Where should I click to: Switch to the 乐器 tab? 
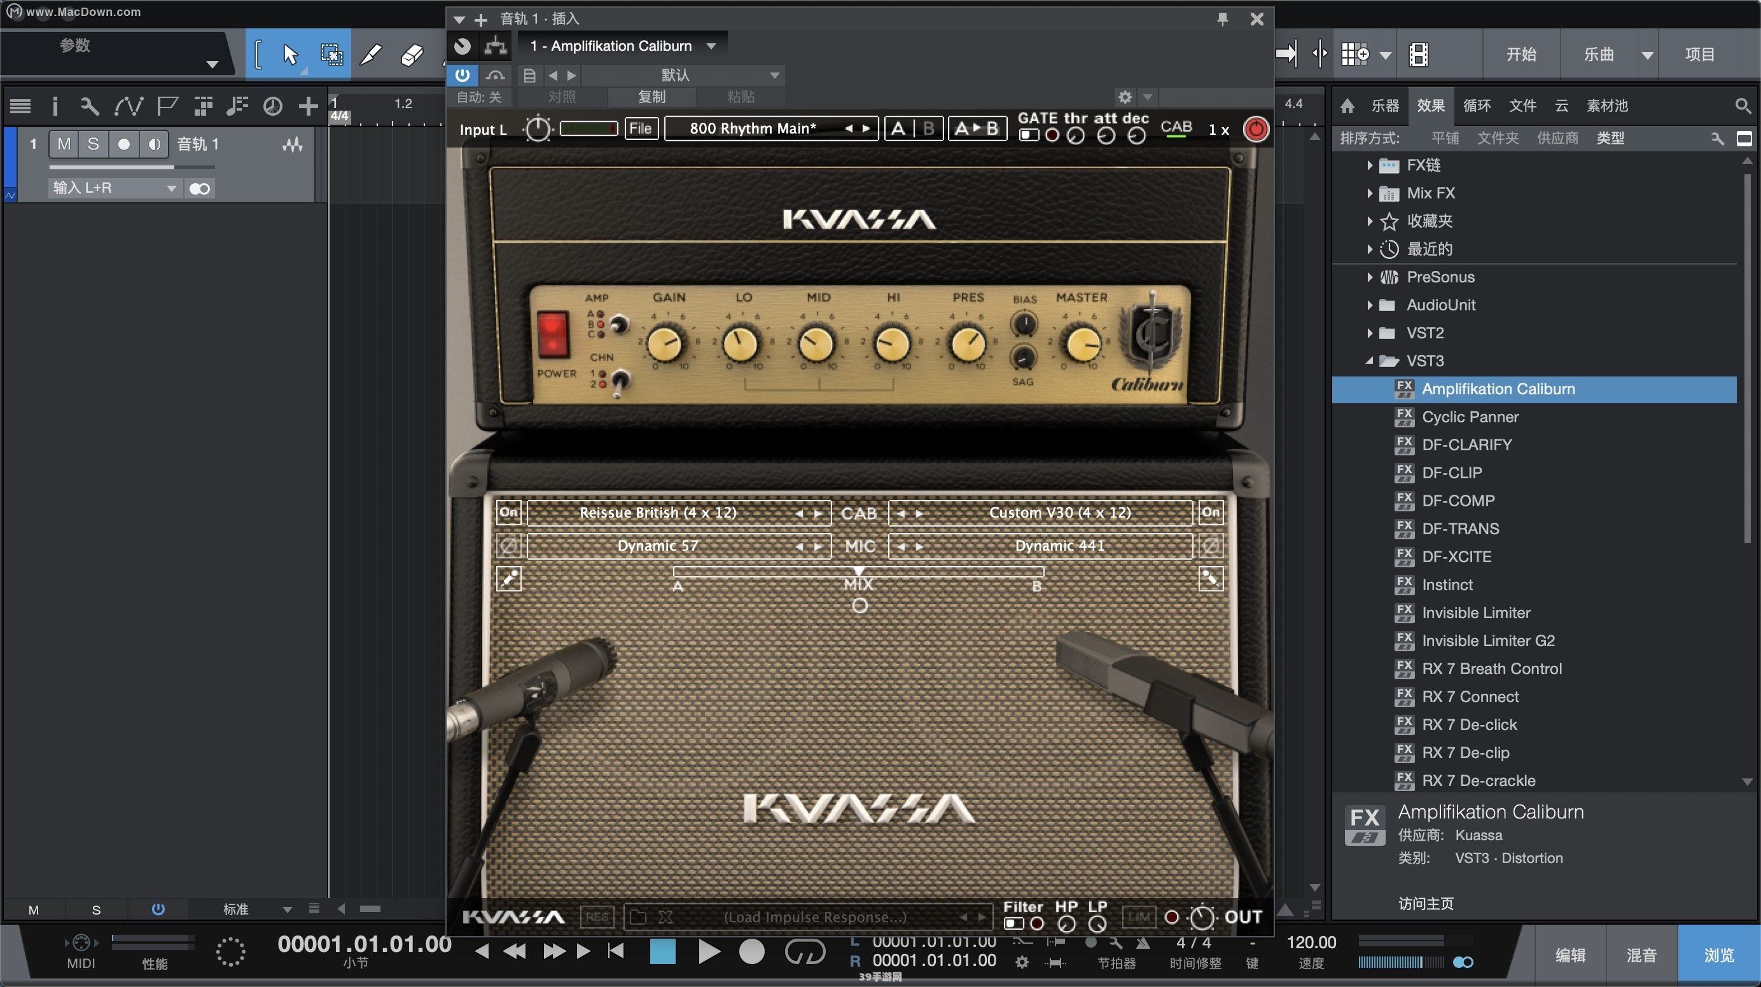[1385, 106]
